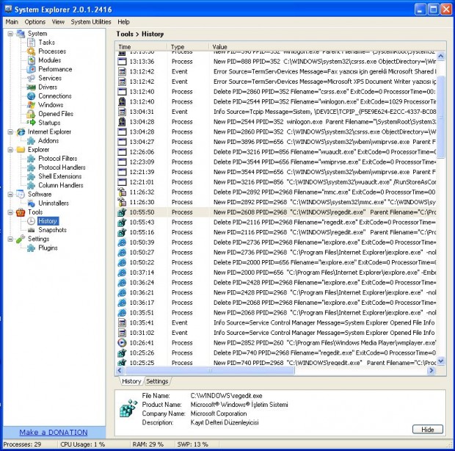
Task: Select the Protocol Handlers tree item
Action: point(62,167)
